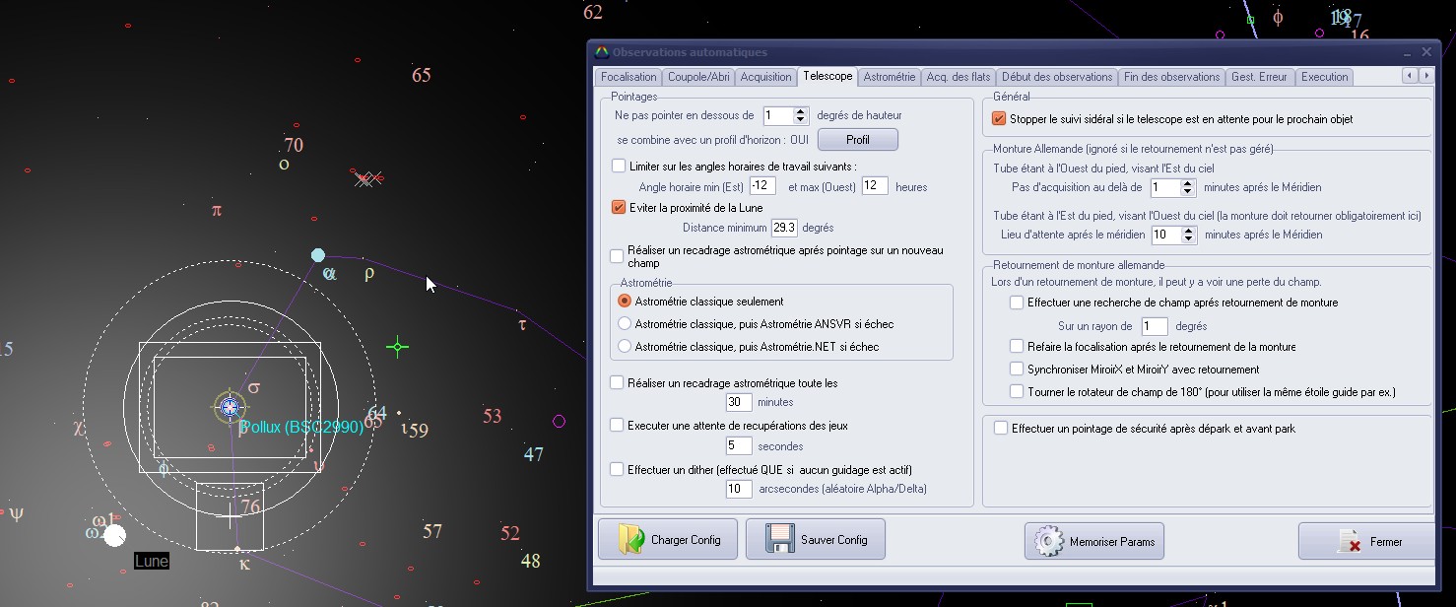Disable Eviter la proximité de la Lune
1456x607 pixels.
(x=619, y=208)
